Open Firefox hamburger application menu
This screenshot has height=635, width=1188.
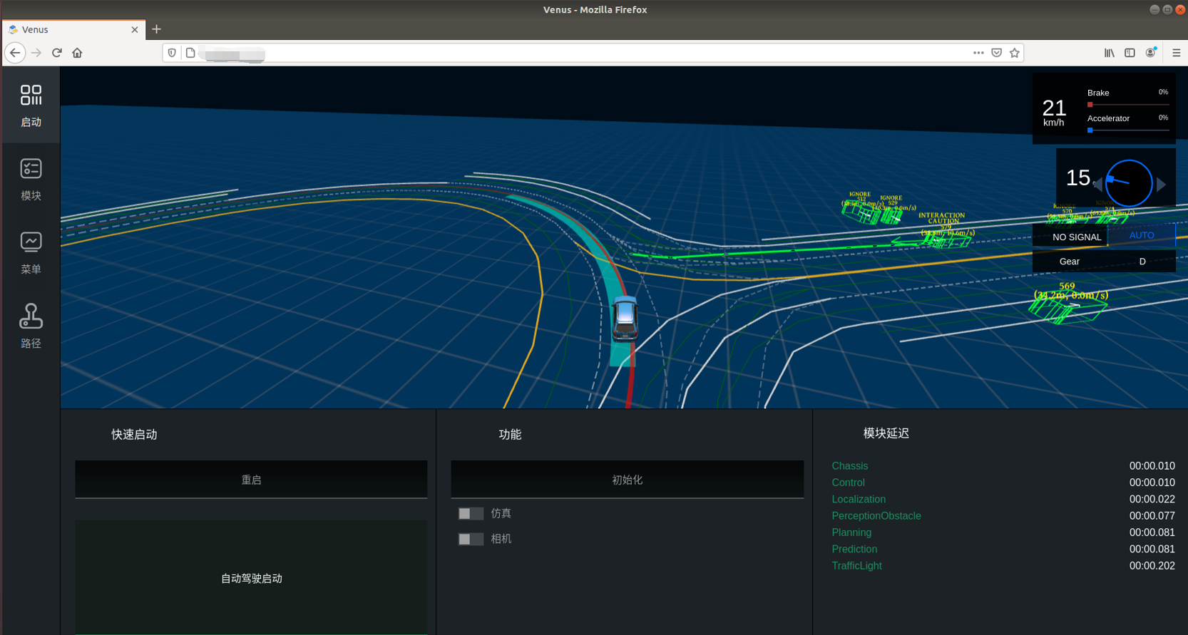(x=1176, y=53)
